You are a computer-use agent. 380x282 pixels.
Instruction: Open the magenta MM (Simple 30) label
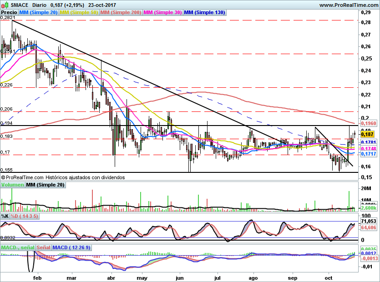[162, 13]
